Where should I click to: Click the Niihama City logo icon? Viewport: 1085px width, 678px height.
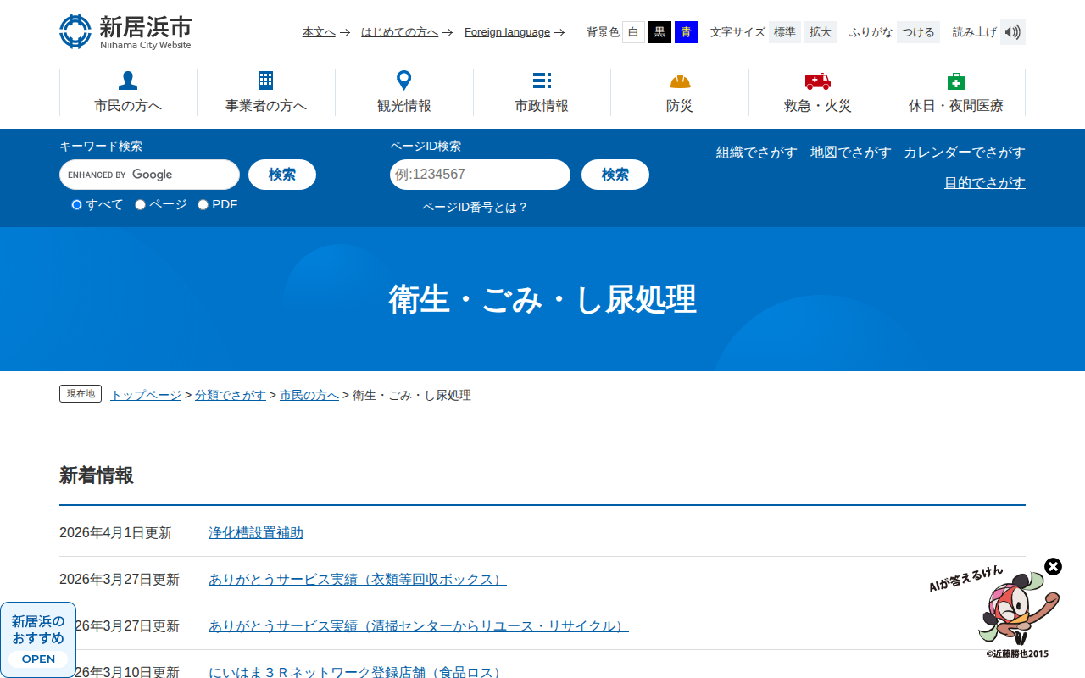click(75, 31)
